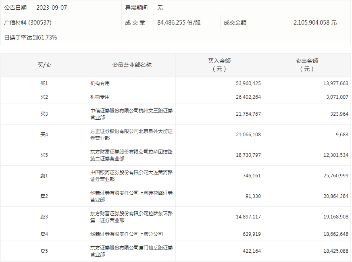Click stock name 广信材料 (300537)
This screenshot has height=262, width=352.
(x=28, y=23)
